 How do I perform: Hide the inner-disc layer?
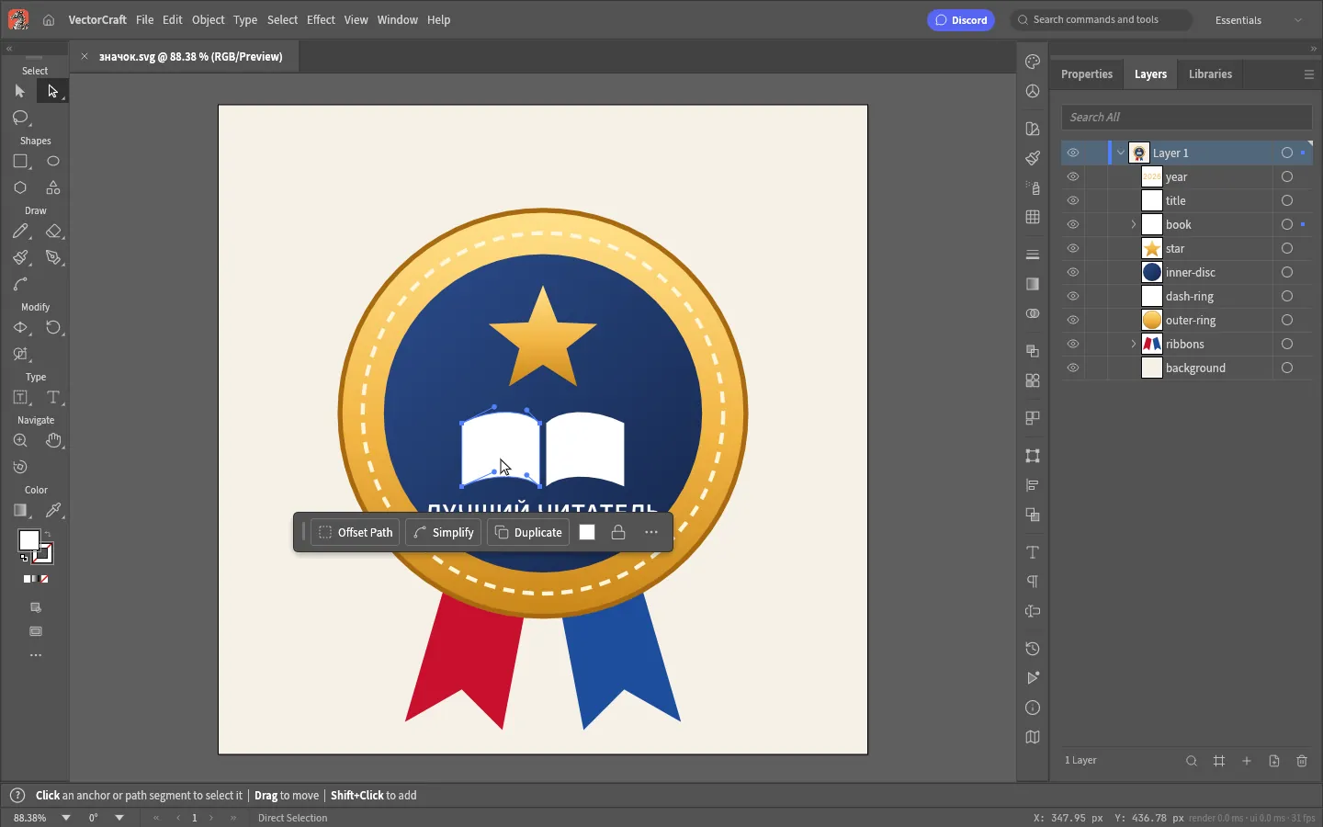click(1073, 272)
